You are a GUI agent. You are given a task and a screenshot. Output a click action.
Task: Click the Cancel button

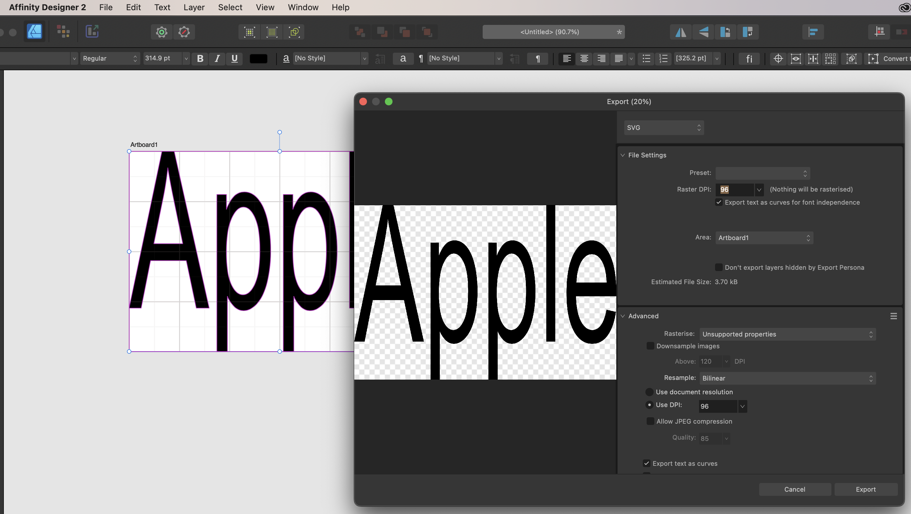pyautogui.click(x=795, y=489)
